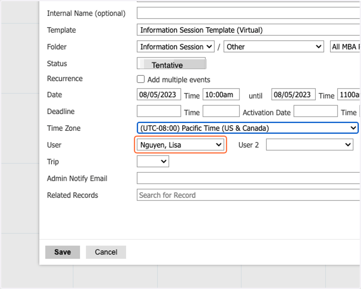
Task: Click the Admin Notify Email label
Action: coord(77,179)
